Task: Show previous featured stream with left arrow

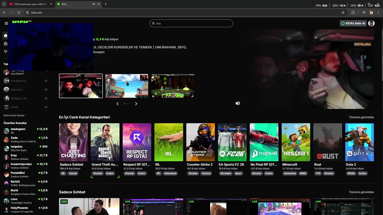Action: pyautogui.click(x=117, y=104)
